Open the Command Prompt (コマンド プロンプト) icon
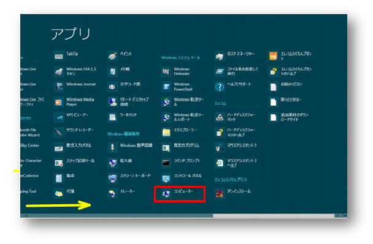 pyautogui.click(x=166, y=163)
